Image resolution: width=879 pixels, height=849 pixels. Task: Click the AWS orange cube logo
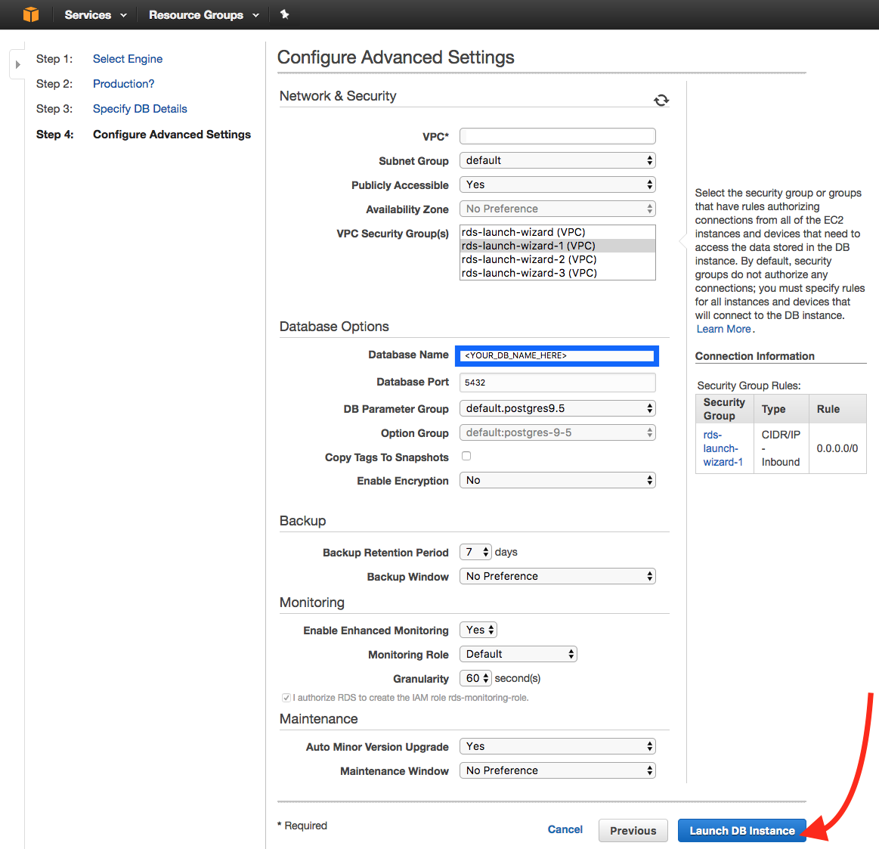click(x=31, y=14)
